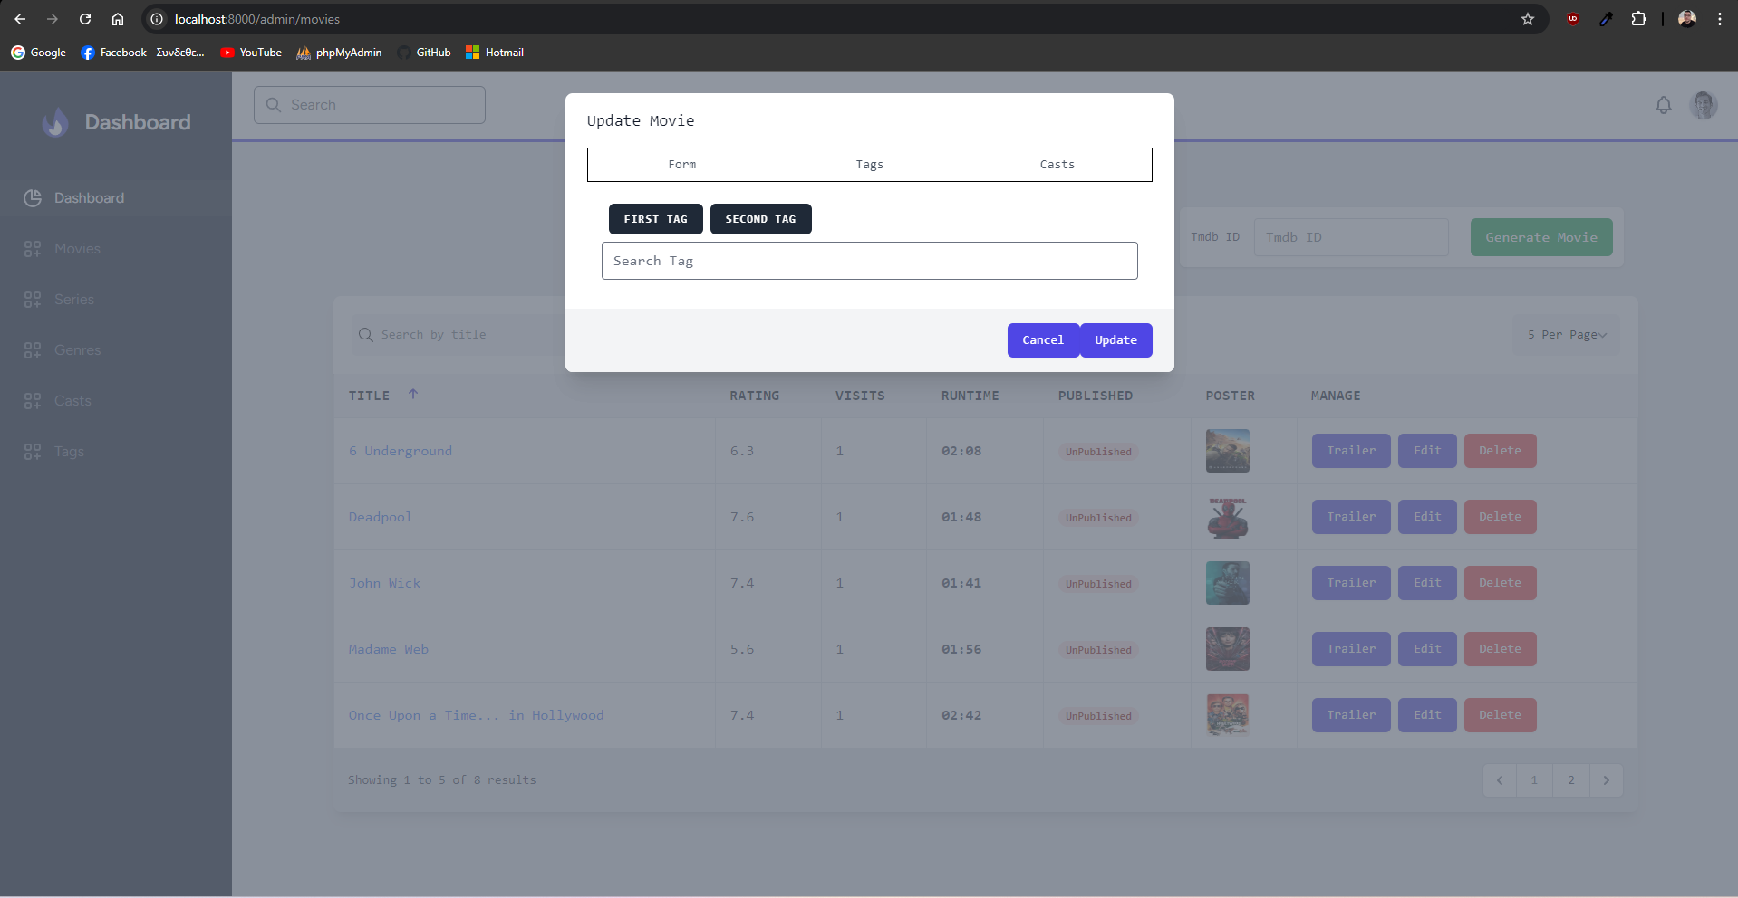The height and width of the screenshot is (898, 1738).
Task: Cancel the Update Movie dialog
Action: (1042, 340)
